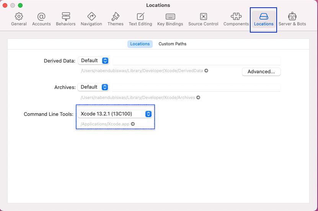The width and height of the screenshot is (318, 211).
Task: Click the DerivedData folder path text
Action: [x=142, y=71]
